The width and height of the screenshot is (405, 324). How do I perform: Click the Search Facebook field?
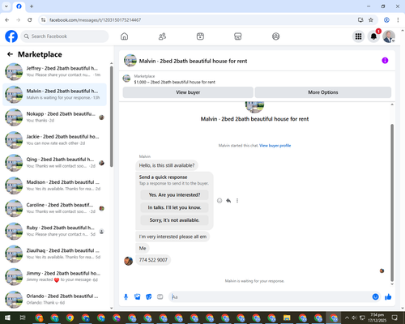[x=65, y=36]
